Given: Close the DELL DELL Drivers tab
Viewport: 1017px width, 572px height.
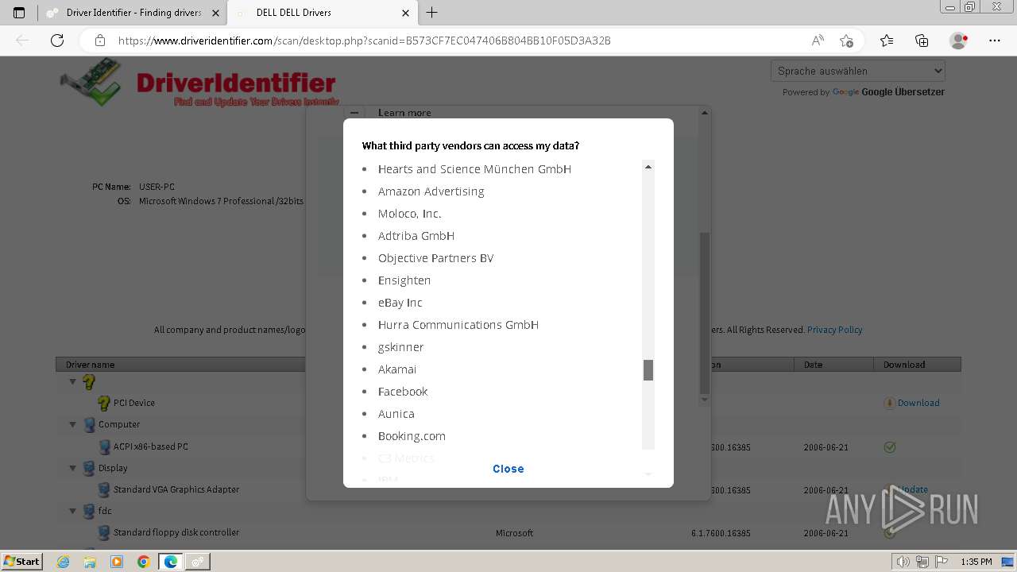Looking at the screenshot, I should pyautogui.click(x=405, y=13).
